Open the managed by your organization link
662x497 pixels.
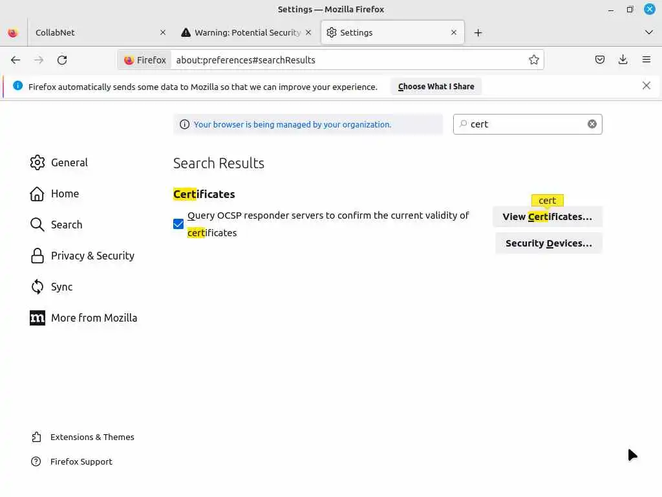tap(292, 124)
